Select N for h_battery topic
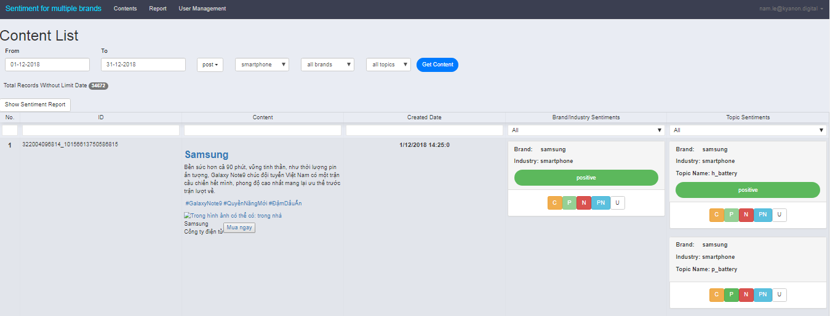The width and height of the screenshot is (830, 316). (x=746, y=215)
